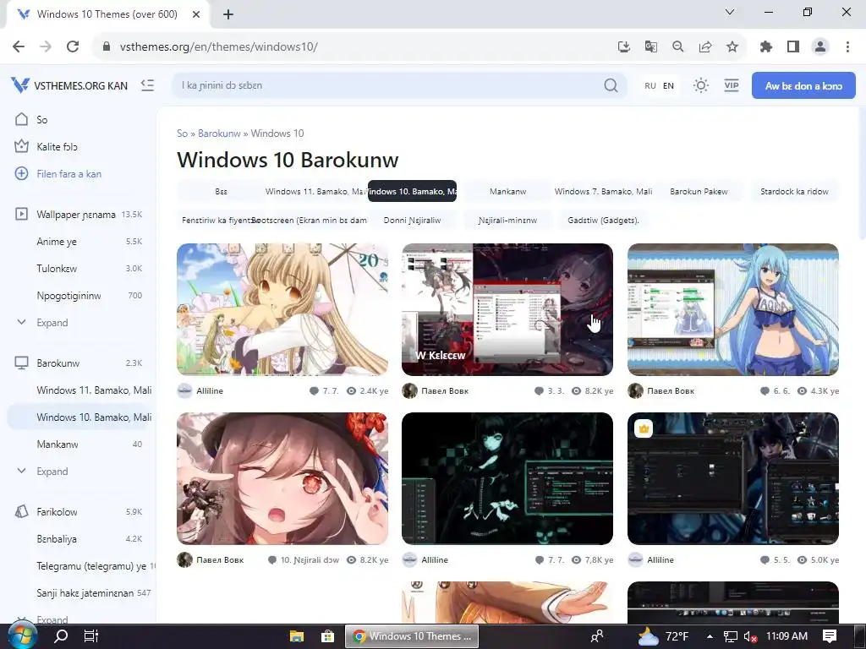Image resolution: width=866 pixels, height=649 pixels.
Task: Select Mankanw filter tab
Action: click(x=507, y=192)
